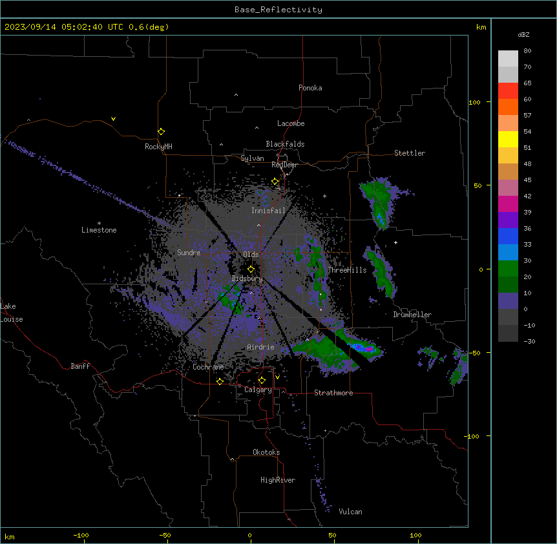Select the purple 36-39 dBZ legend swatch

point(508,220)
